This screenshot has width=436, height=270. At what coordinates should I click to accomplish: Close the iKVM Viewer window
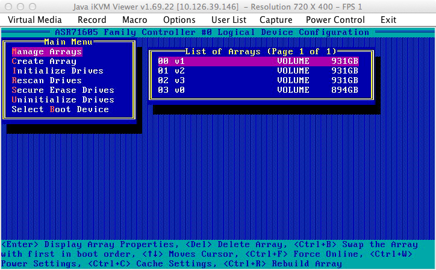click(x=8, y=7)
